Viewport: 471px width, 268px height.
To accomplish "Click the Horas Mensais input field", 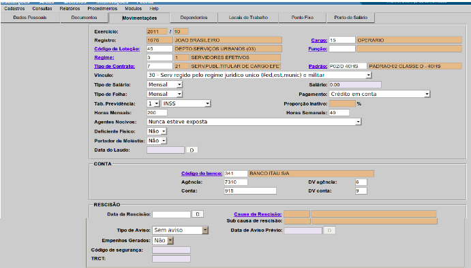I will (x=157, y=113).
